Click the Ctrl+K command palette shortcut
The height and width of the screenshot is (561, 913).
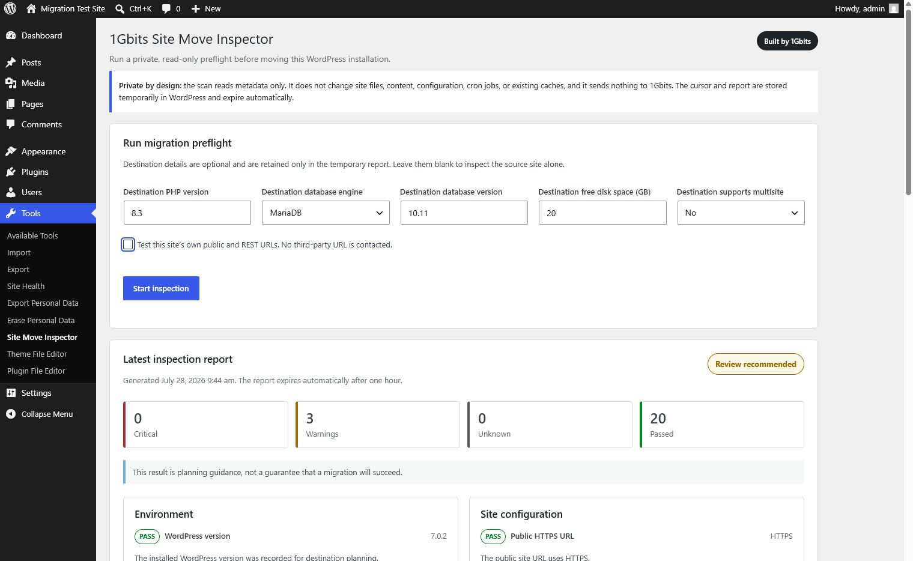click(x=141, y=8)
